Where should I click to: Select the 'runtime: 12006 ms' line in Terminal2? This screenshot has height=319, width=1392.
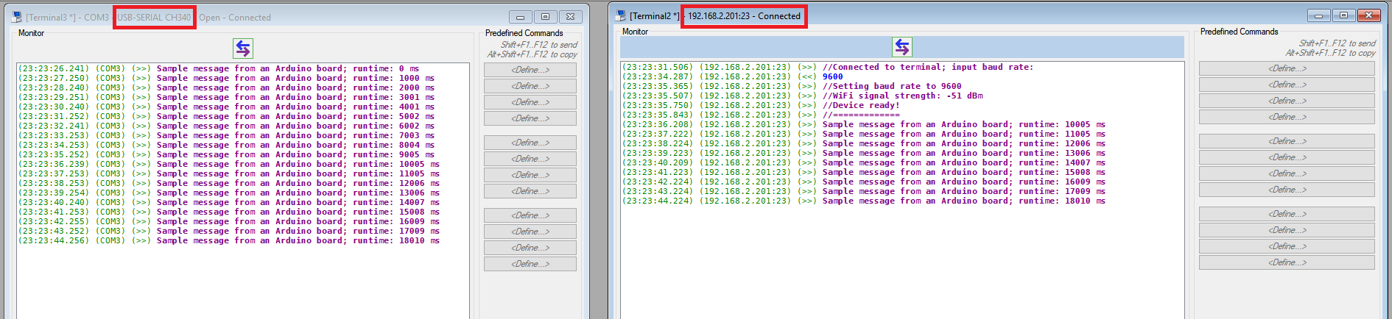click(x=864, y=143)
